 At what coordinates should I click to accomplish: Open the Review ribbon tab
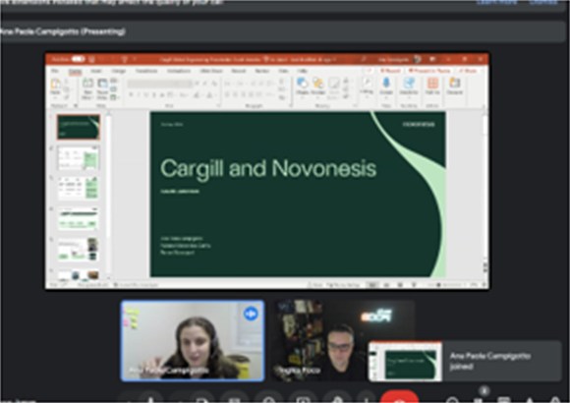[x=262, y=71]
